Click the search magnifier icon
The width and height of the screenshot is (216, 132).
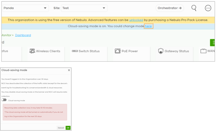[x=194, y=8]
